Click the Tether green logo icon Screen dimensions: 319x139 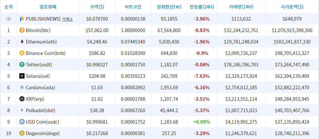pos(22,65)
